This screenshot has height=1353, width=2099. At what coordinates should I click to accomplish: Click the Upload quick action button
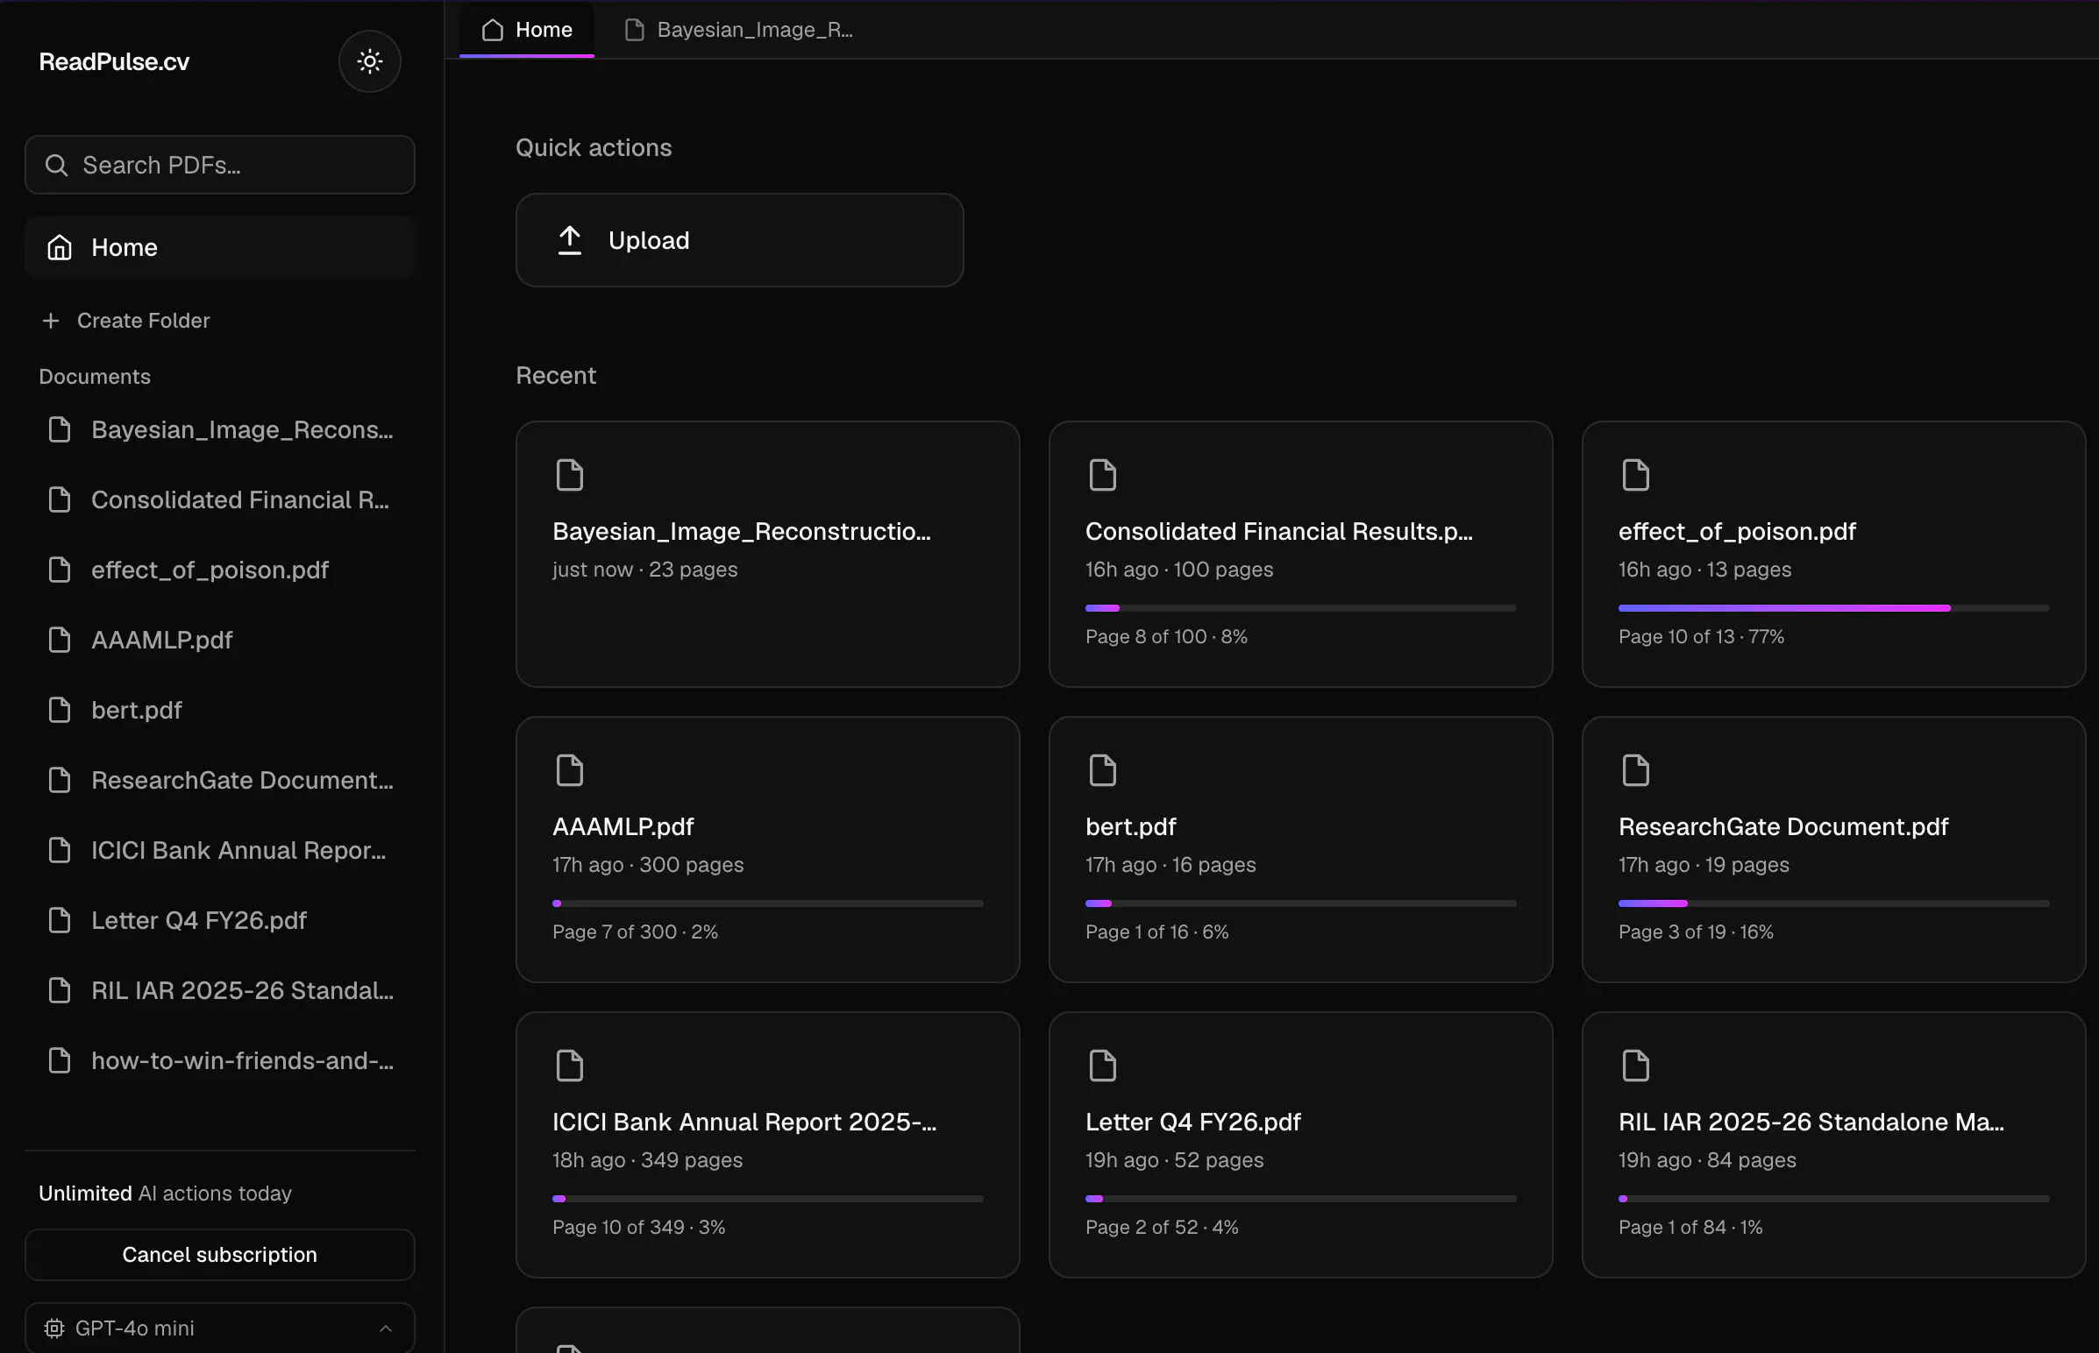coord(739,240)
